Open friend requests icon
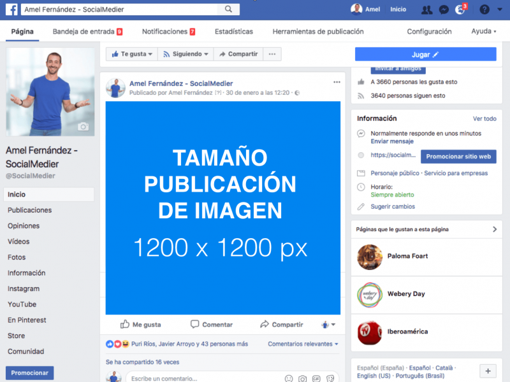 [x=426, y=10]
